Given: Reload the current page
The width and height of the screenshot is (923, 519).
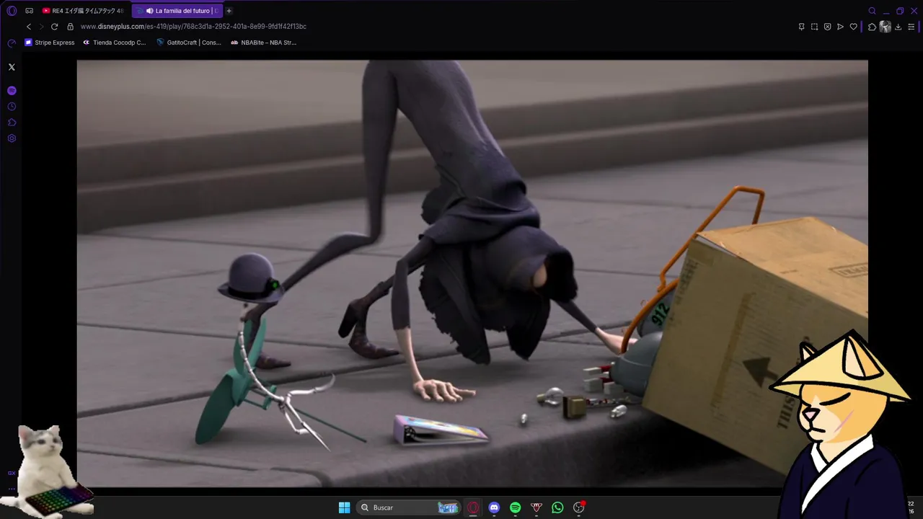Looking at the screenshot, I should (54, 27).
